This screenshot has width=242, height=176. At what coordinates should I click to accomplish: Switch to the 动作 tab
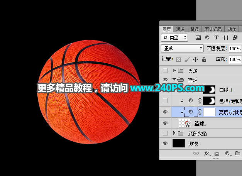click(x=232, y=29)
